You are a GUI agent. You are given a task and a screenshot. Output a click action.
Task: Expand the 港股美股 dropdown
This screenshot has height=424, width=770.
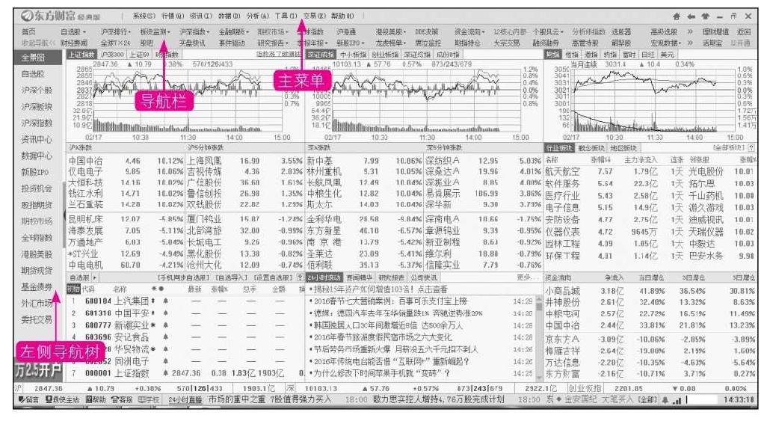click(x=392, y=32)
